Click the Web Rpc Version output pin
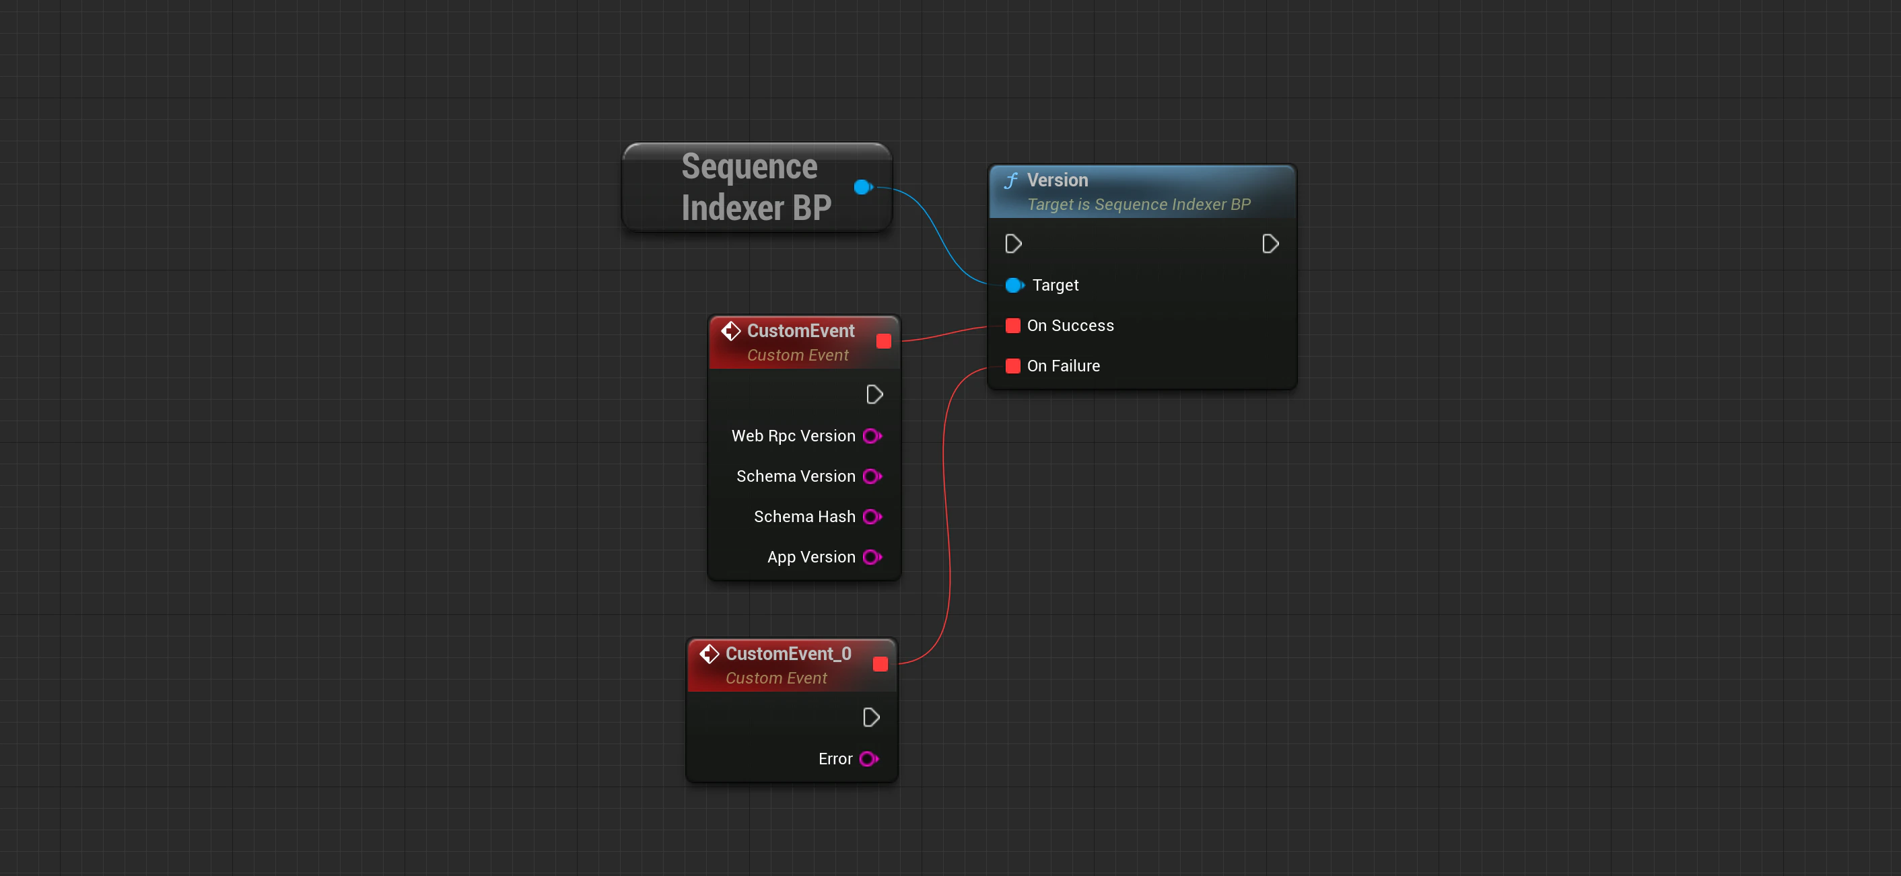The image size is (1901, 876). (x=872, y=437)
